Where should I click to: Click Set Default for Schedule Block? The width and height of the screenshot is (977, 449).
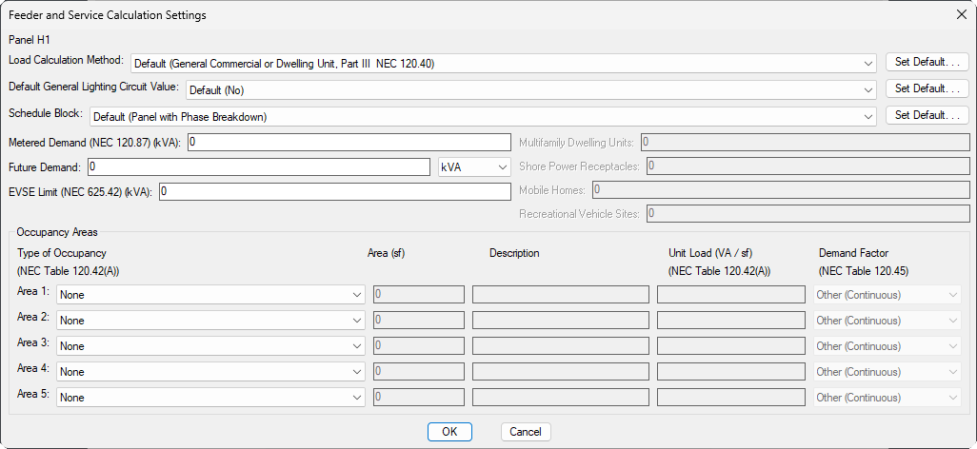pyautogui.click(x=927, y=115)
